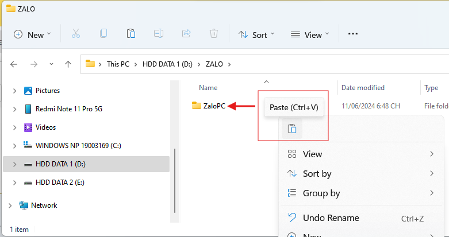Open the Sort dropdown in toolbar
Viewport: 449px width, 237px height.
click(256, 34)
